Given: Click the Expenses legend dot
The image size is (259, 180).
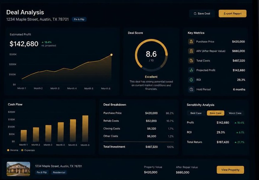Looking at the screenshot, I should point(22,150).
